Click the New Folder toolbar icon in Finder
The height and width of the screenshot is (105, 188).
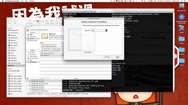click(x=30, y=21)
